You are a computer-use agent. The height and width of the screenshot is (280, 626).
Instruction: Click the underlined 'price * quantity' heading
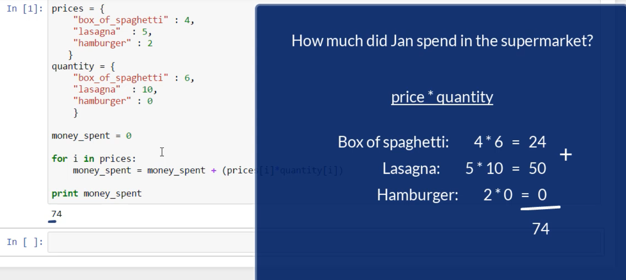(442, 97)
